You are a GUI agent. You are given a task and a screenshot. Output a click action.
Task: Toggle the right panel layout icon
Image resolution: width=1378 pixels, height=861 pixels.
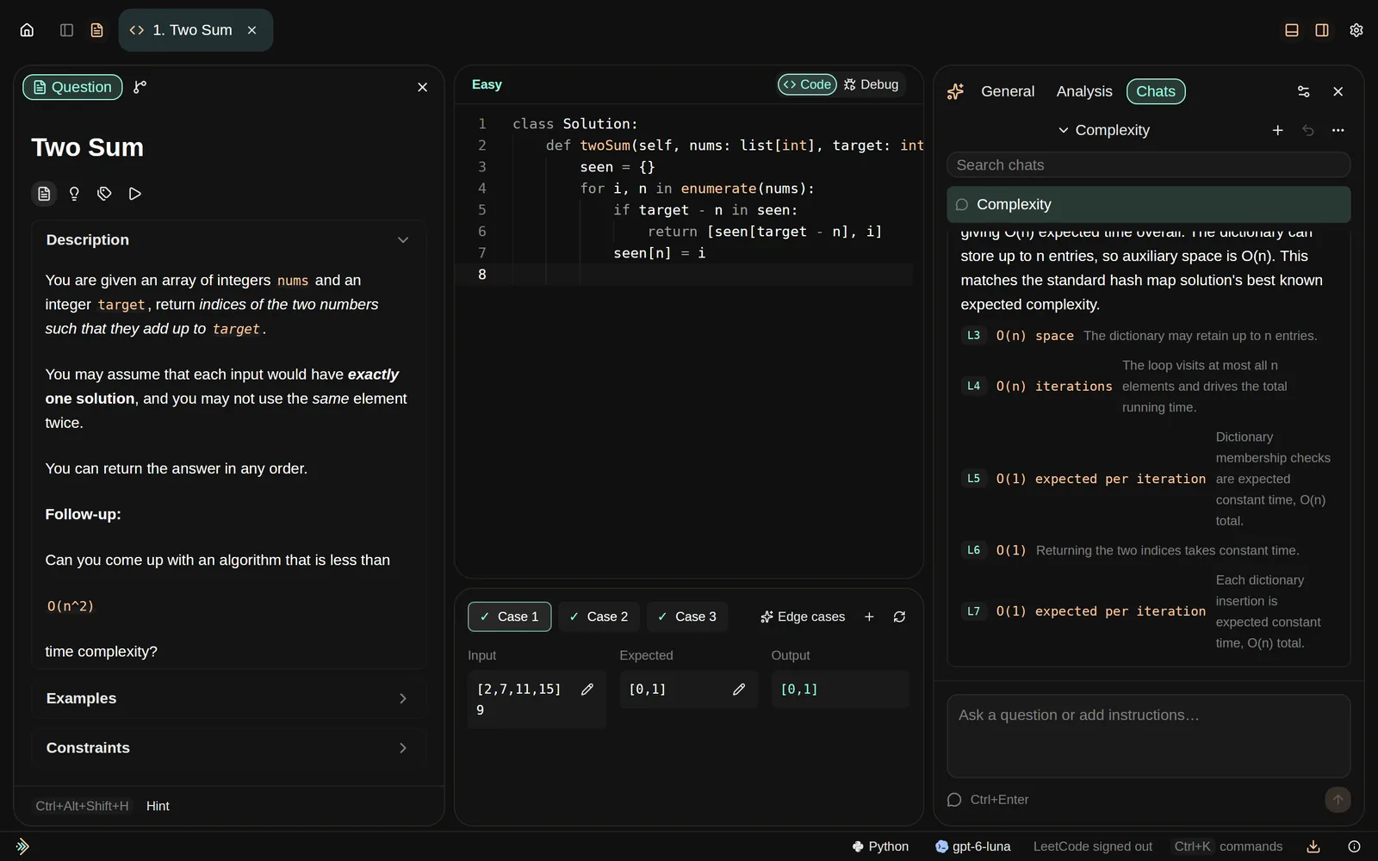1322,30
